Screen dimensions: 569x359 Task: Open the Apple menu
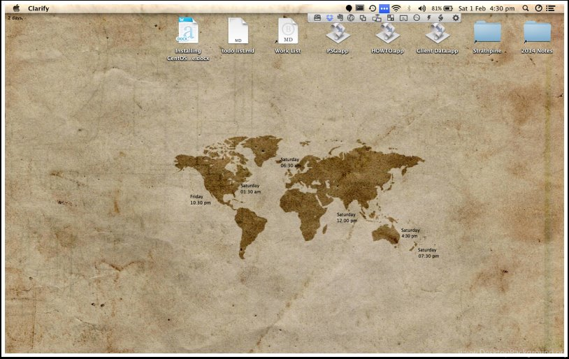15,8
